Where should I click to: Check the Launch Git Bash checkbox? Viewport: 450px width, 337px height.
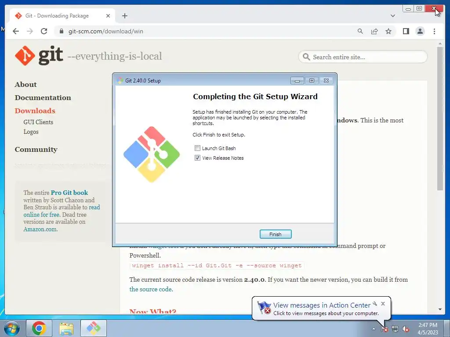pyautogui.click(x=197, y=148)
